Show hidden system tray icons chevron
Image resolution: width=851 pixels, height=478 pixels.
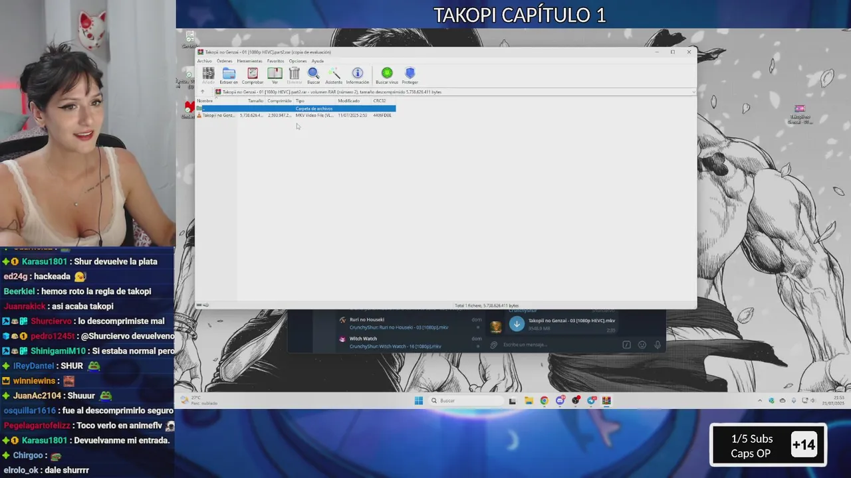coord(760,400)
